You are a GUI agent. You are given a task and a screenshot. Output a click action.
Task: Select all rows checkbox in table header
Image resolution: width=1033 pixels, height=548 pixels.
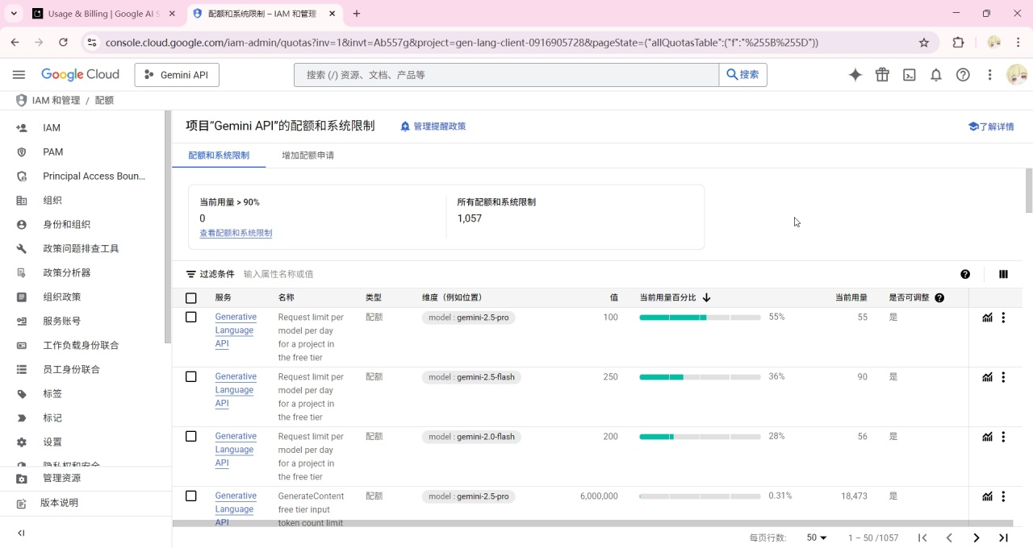tap(191, 298)
